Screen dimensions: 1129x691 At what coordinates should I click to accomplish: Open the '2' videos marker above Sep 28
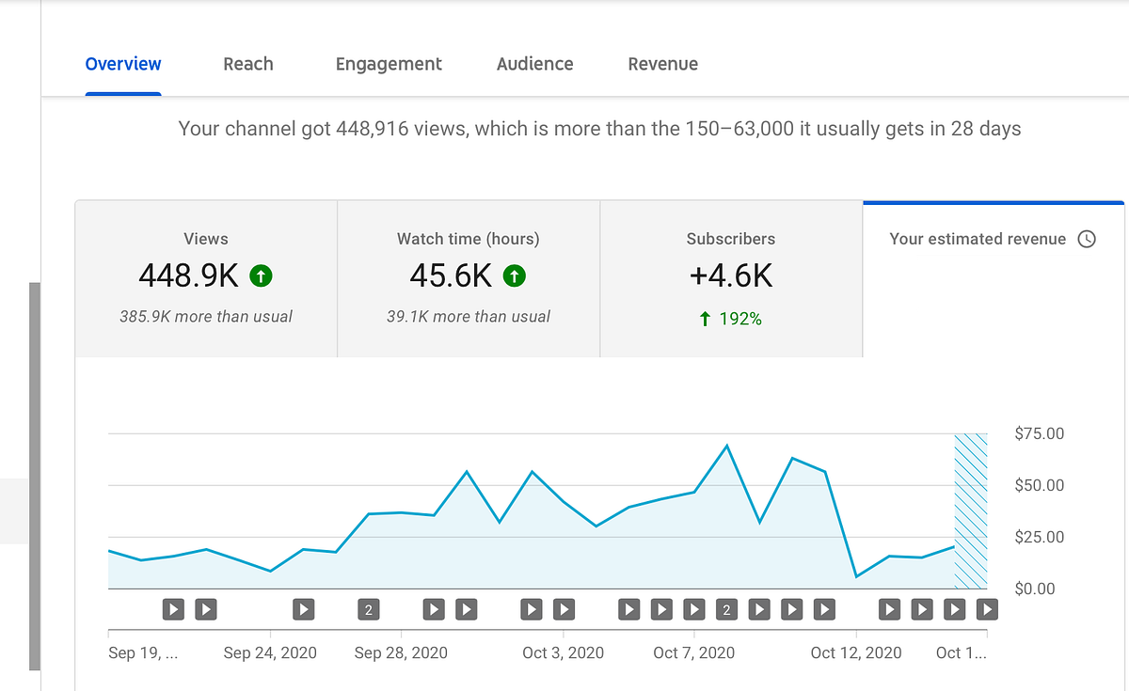(369, 609)
